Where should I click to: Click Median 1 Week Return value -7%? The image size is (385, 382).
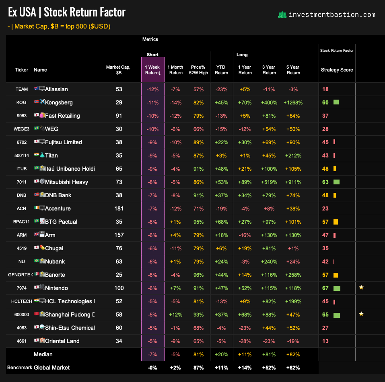(152, 354)
